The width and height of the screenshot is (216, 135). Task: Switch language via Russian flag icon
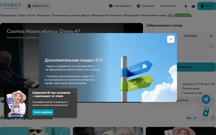(x=193, y=6)
